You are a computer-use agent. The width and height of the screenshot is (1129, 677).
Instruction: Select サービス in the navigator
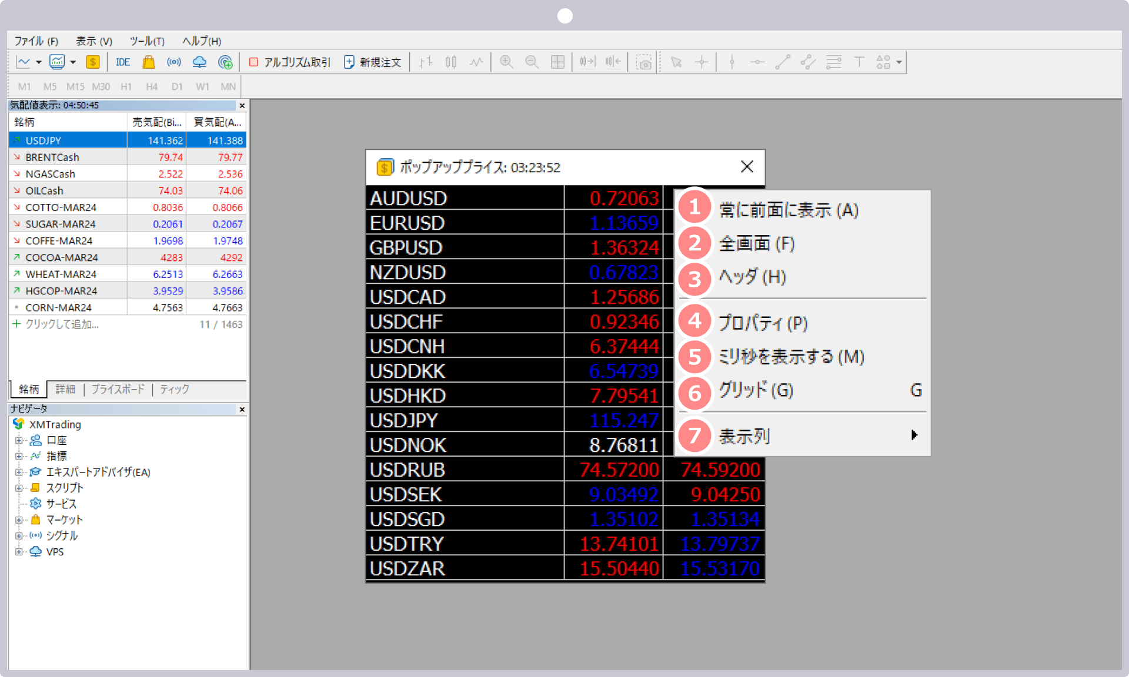(x=61, y=504)
